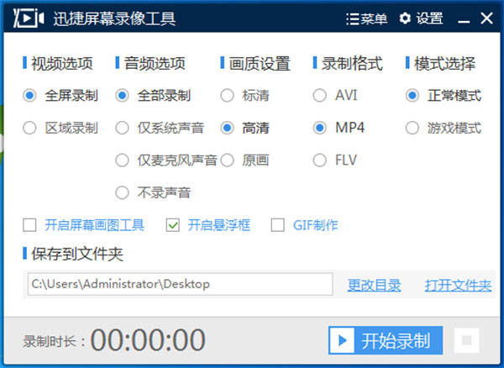Click the stop recording square button
Viewport: 504px width, 368px height.
click(x=467, y=340)
